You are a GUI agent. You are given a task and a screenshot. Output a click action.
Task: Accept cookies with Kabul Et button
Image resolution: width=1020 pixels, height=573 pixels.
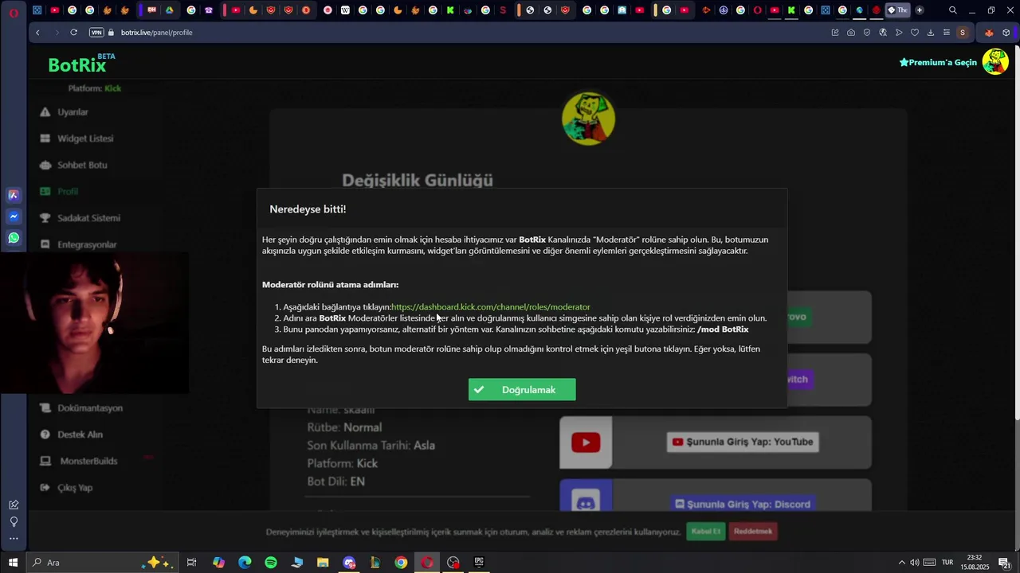coord(706,532)
